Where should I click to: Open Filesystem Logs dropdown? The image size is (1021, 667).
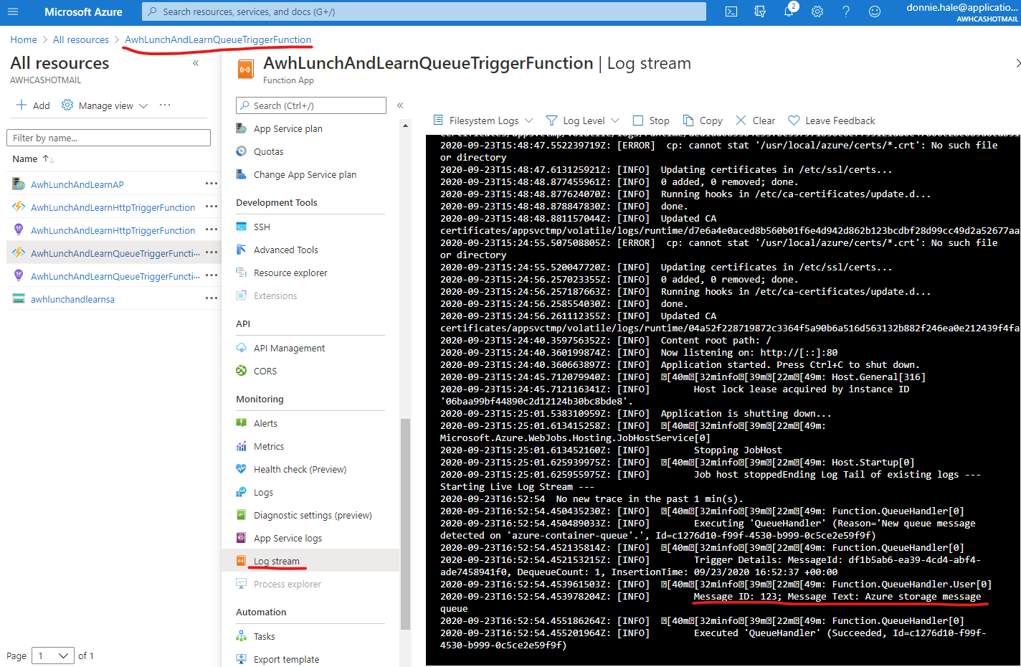[x=483, y=120]
